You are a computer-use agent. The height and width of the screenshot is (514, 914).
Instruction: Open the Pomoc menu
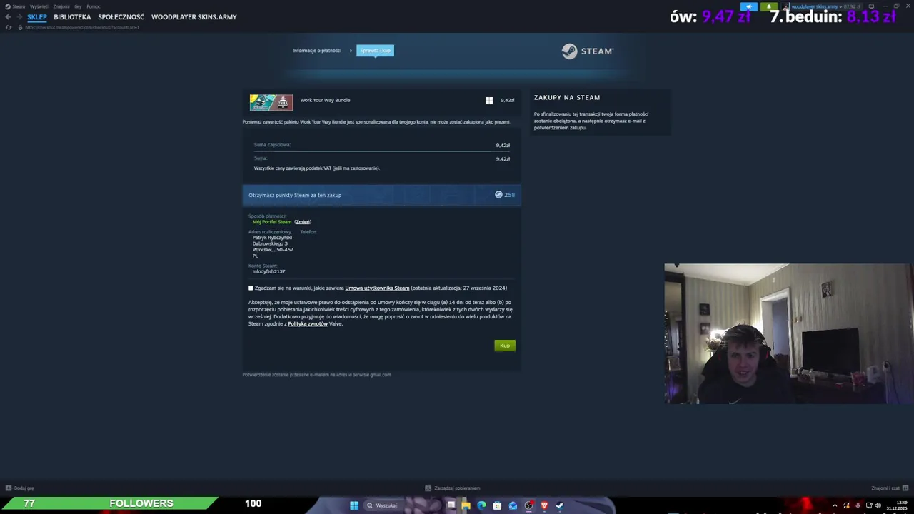point(94,6)
